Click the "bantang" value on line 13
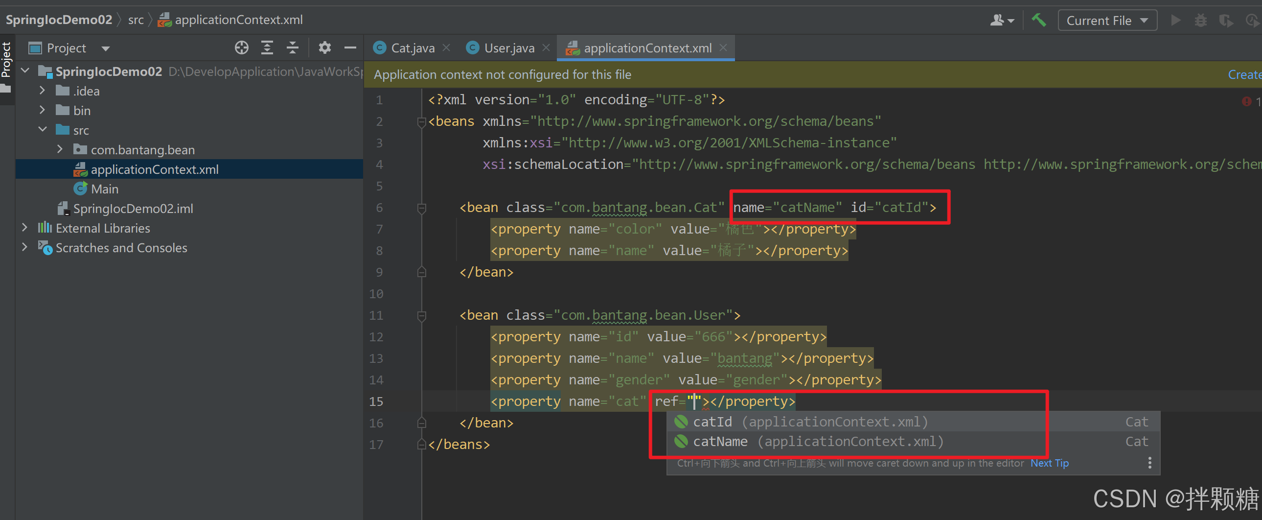Image resolution: width=1262 pixels, height=520 pixels. (x=745, y=359)
